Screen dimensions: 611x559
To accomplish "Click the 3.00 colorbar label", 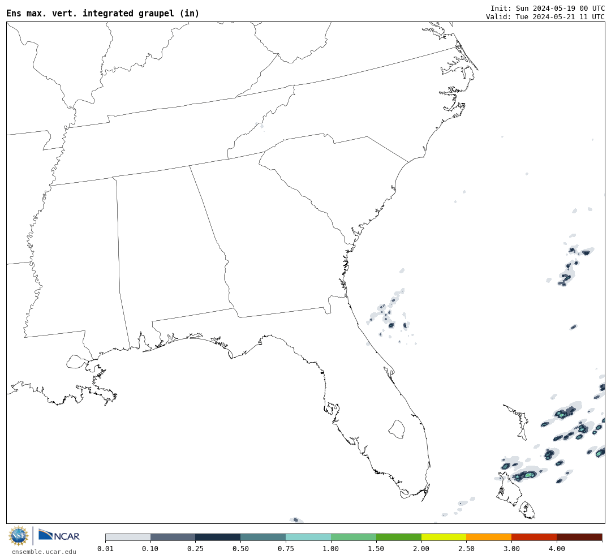I will coord(511,549).
